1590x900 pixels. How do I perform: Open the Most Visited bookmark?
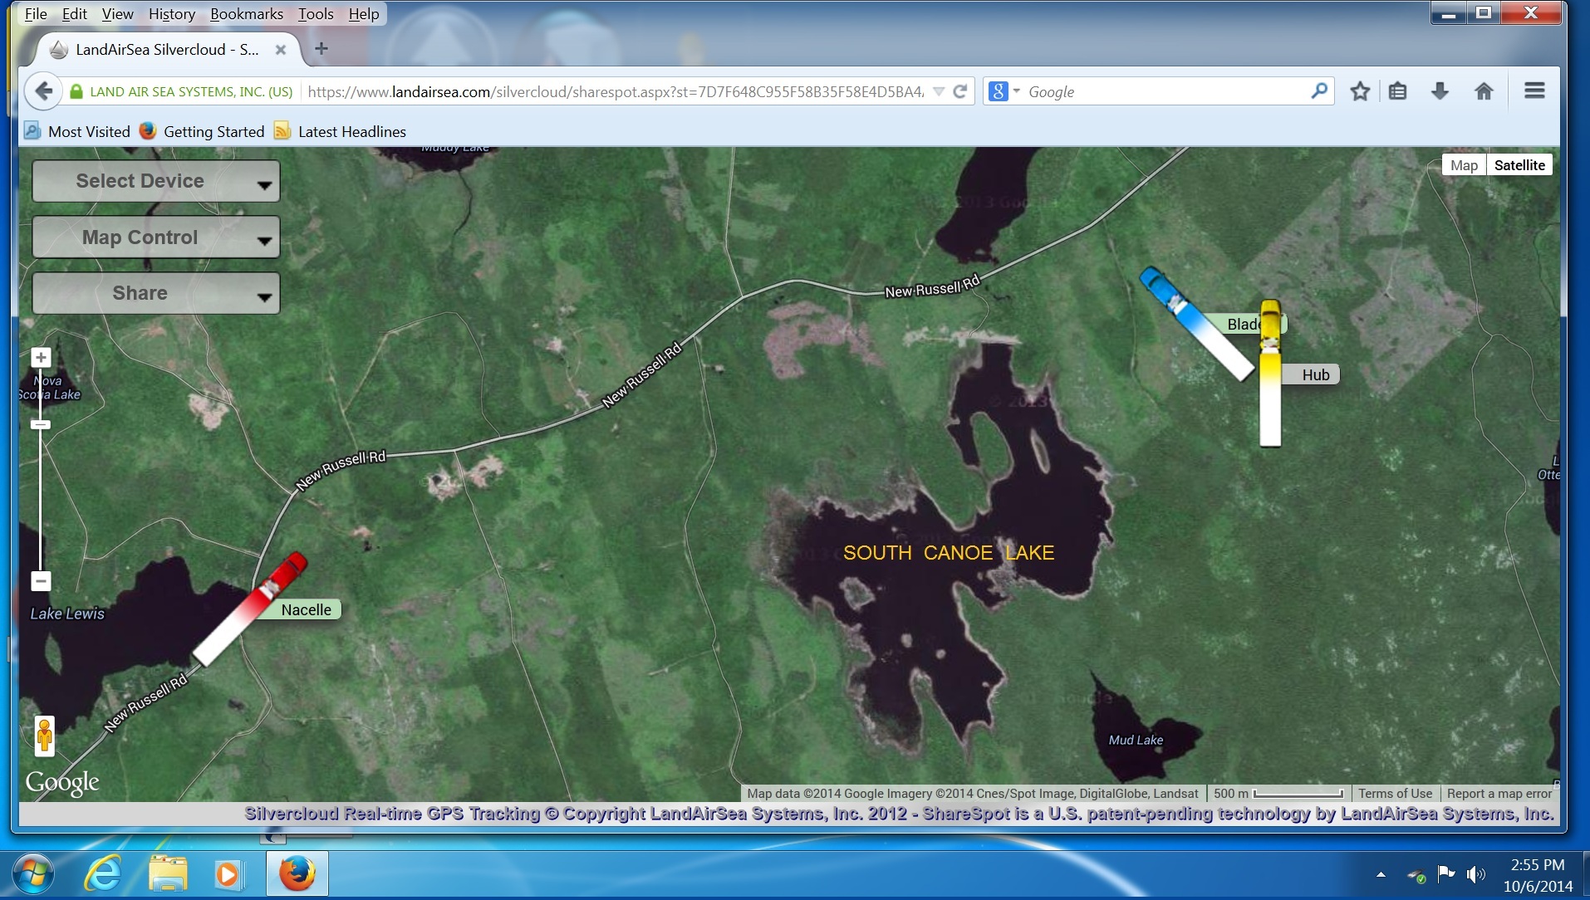(x=77, y=131)
